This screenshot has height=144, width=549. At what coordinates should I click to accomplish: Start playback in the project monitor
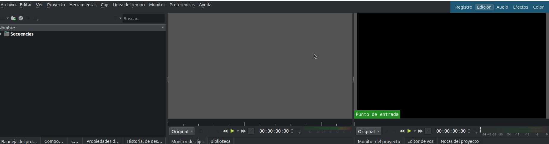click(x=410, y=131)
